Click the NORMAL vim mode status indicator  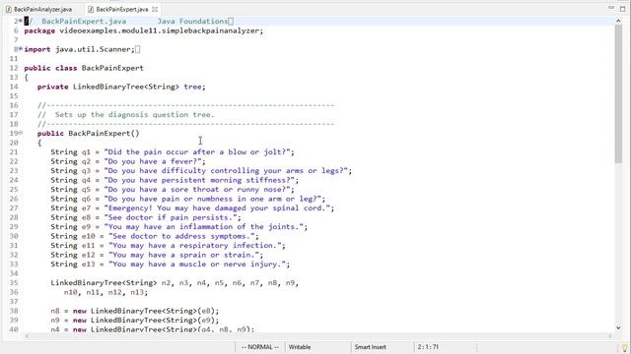pos(260,347)
